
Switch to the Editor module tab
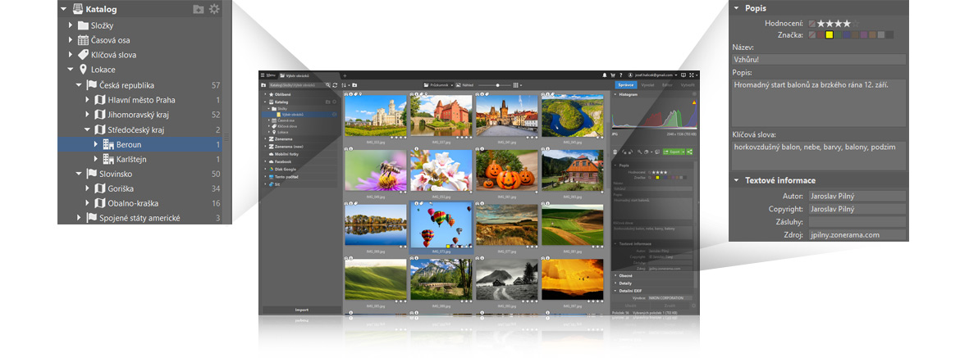(x=667, y=85)
